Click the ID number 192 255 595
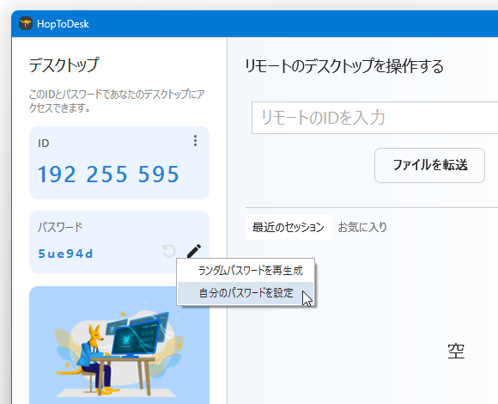498x404 pixels. click(109, 174)
